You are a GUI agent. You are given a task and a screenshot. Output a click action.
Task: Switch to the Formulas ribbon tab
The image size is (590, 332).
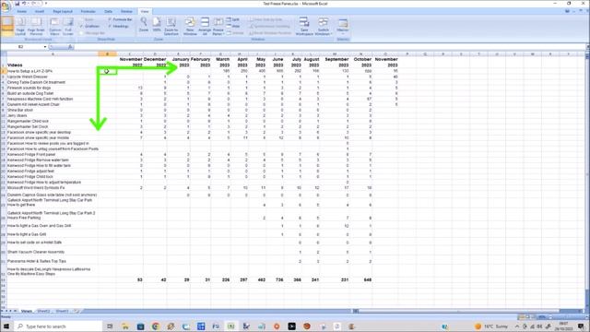[88, 12]
